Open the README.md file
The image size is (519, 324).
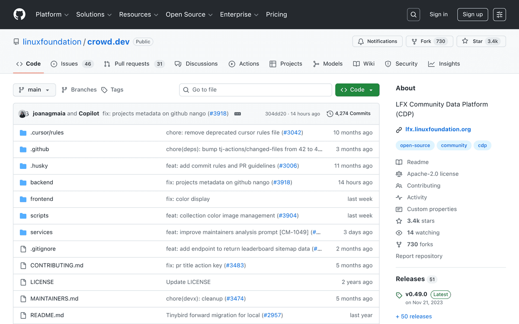[x=47, y=315]
